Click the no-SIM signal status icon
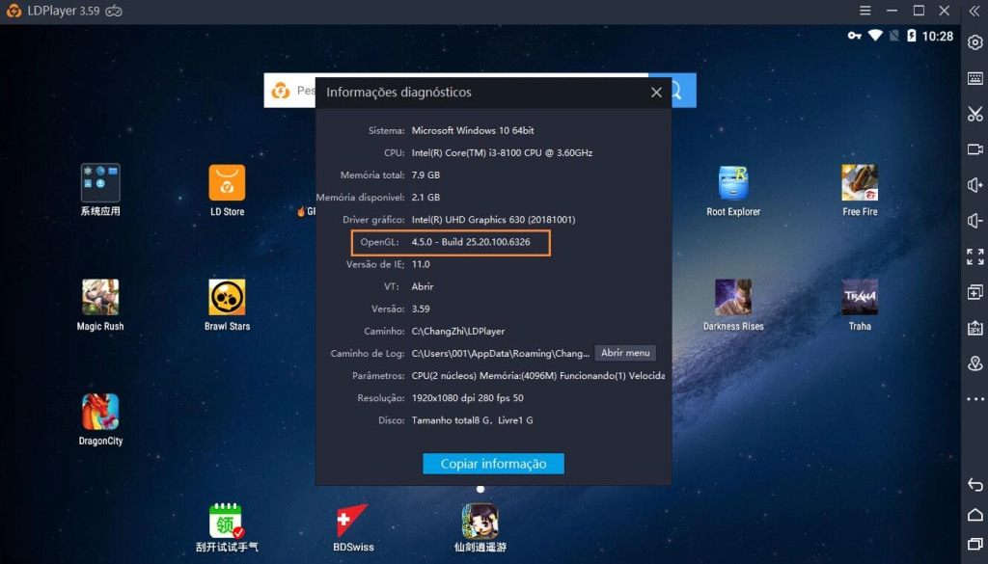This screenshot has height=564, width=988. tap(893, 36)
